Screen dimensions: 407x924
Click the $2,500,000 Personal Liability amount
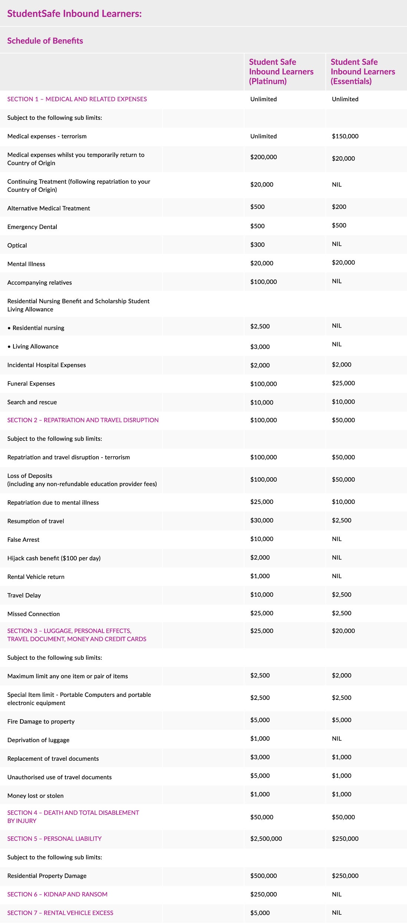[x=266, y=839]
